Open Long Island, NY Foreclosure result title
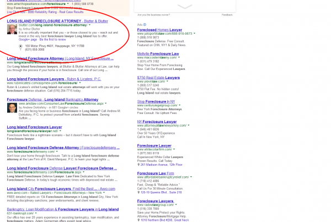 60,58
